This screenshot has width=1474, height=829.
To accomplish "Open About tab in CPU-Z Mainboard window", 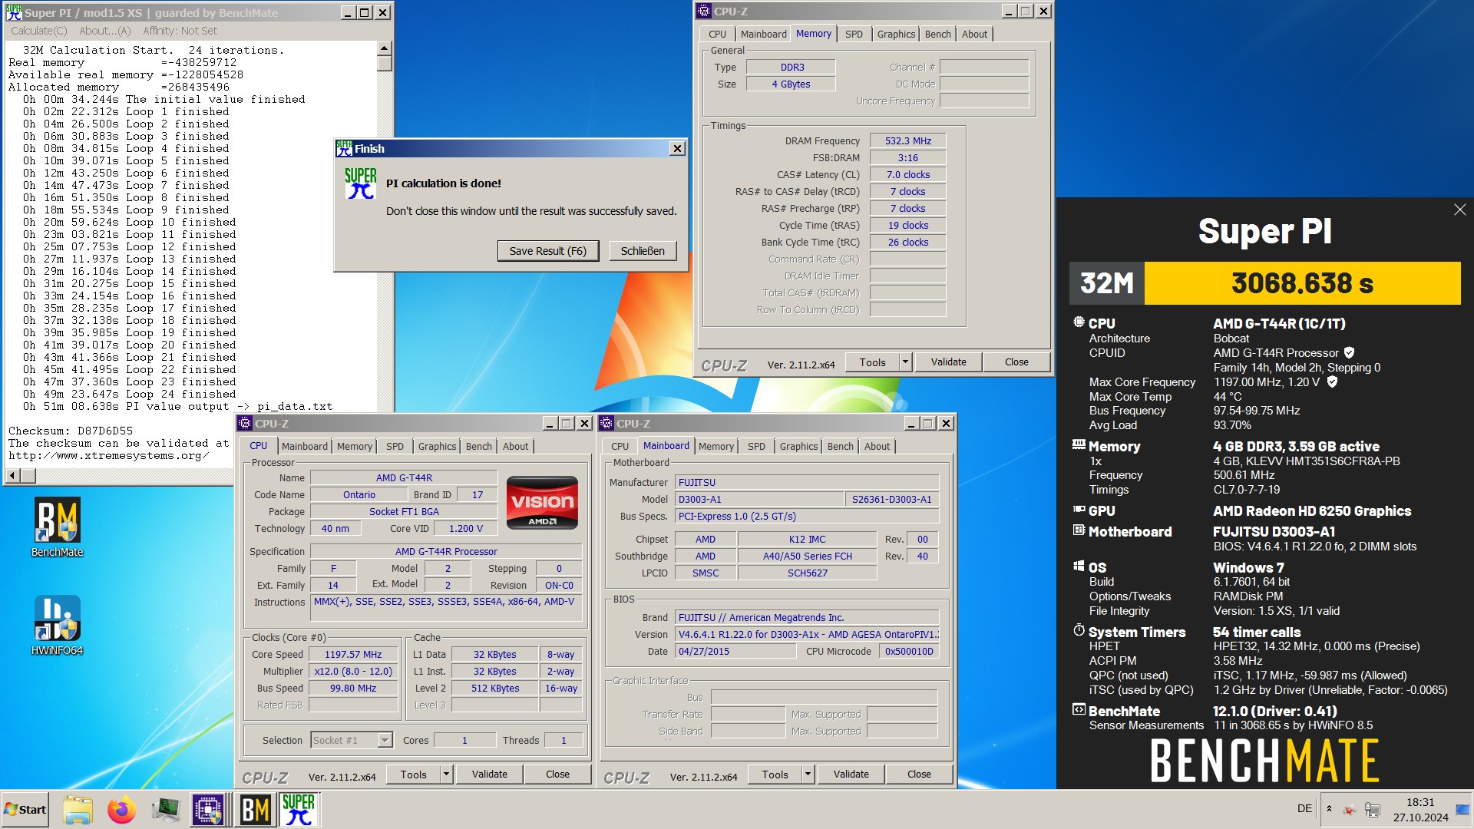I will [877, 447].
